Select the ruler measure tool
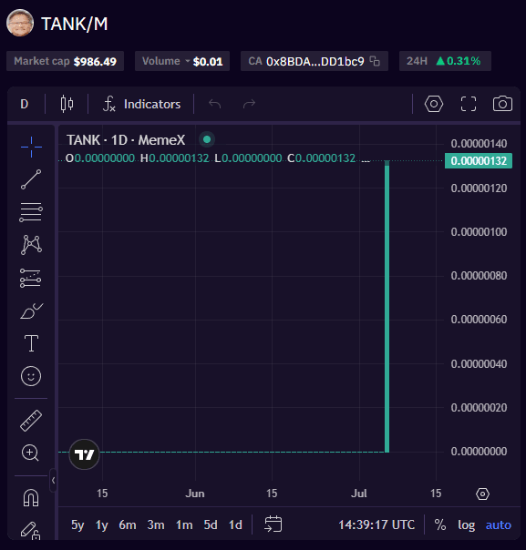Image resolution: width=526 pixels, height=550 pixels. click(31, 420)
